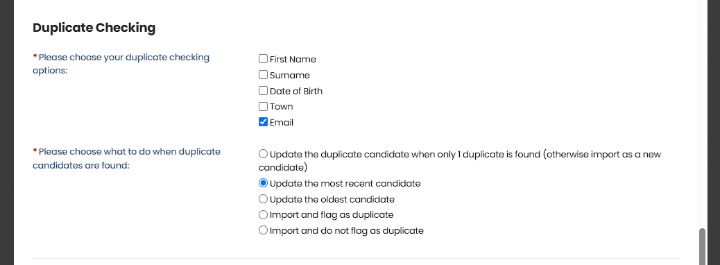Click the 'Import and flag as duplicate' text
This screenshot has width=720, height=265.
(332, 215)
